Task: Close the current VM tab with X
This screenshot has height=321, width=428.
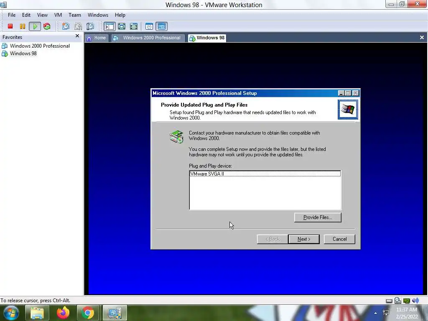Action: [422, 37]
